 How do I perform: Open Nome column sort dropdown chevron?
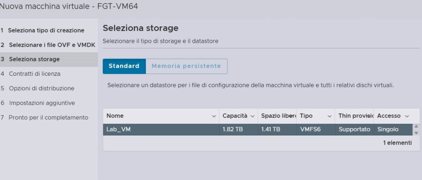(x=214, y=116)
